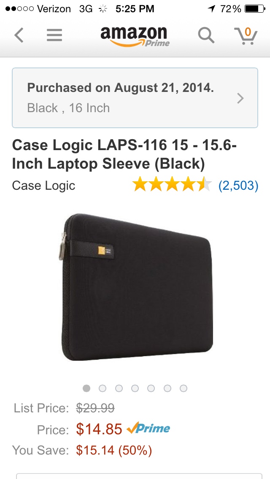
Task: Tap the star rating icons
Action: pos(172,185)
